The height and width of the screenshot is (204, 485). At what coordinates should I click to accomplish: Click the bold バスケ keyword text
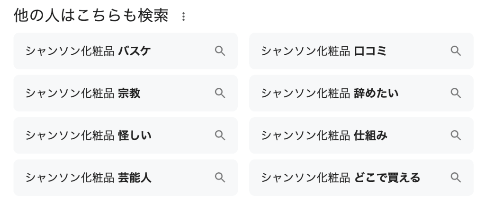click(135, 51)
